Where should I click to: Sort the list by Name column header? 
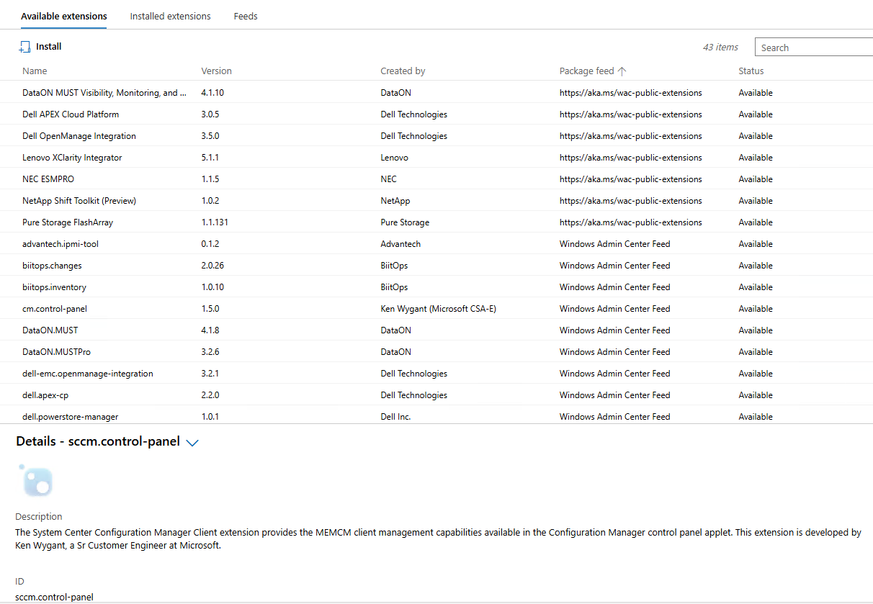(x=35, y=71)
